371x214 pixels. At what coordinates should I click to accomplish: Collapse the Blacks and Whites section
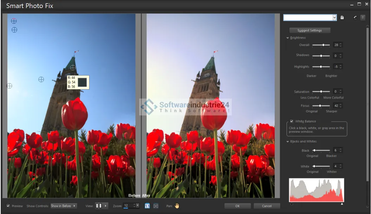pos(288,142)
